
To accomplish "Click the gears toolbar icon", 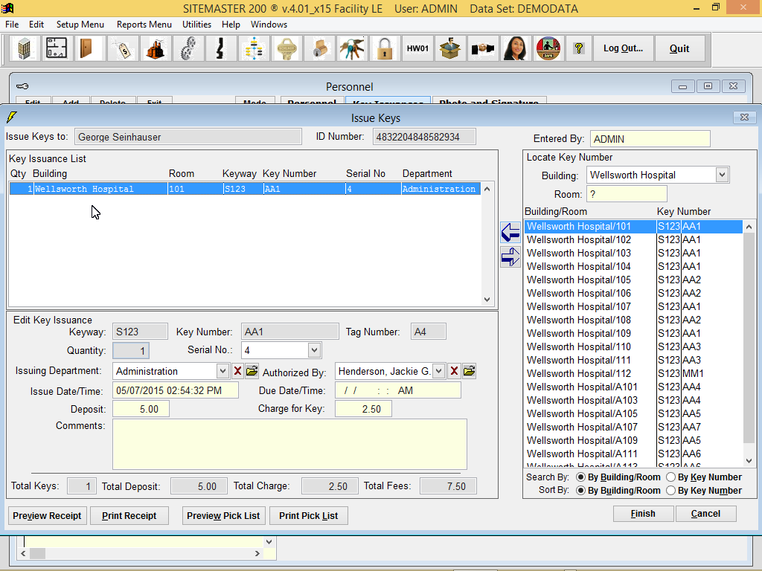I will 188,48.
